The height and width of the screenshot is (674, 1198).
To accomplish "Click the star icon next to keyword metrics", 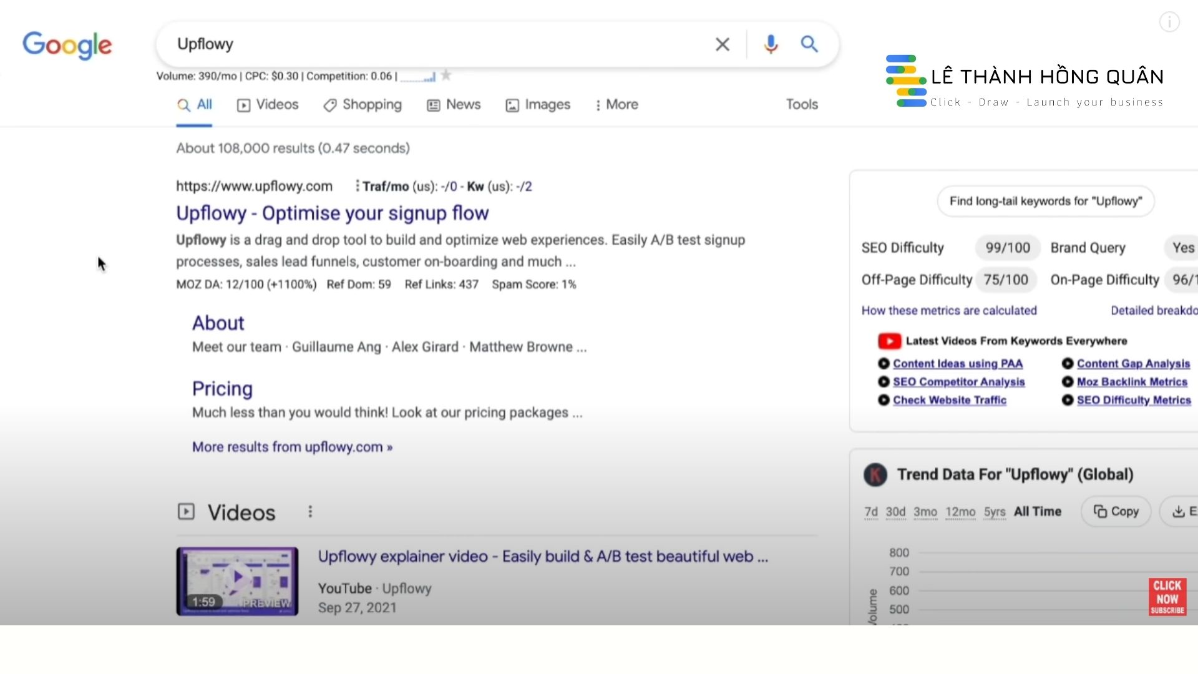I will click(x=446, y=74).
